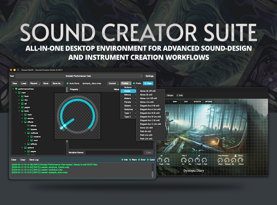Click the Save Log button

[x=34, y=160]
